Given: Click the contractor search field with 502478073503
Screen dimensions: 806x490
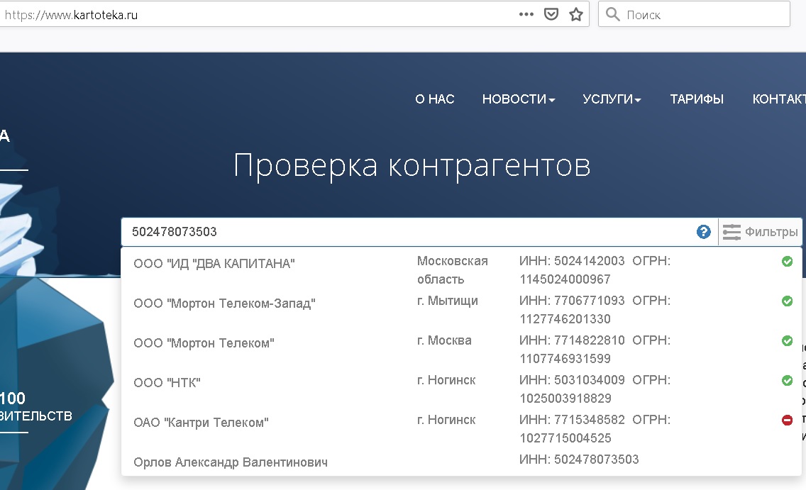Looking at the screenshot, I should click(409, 232).
